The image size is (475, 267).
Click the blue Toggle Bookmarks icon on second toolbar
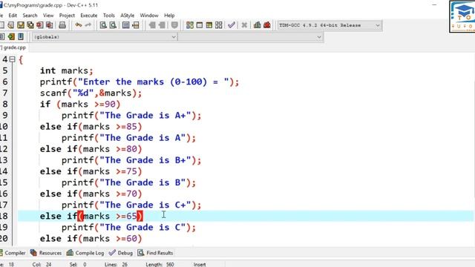tap(21, 37)
